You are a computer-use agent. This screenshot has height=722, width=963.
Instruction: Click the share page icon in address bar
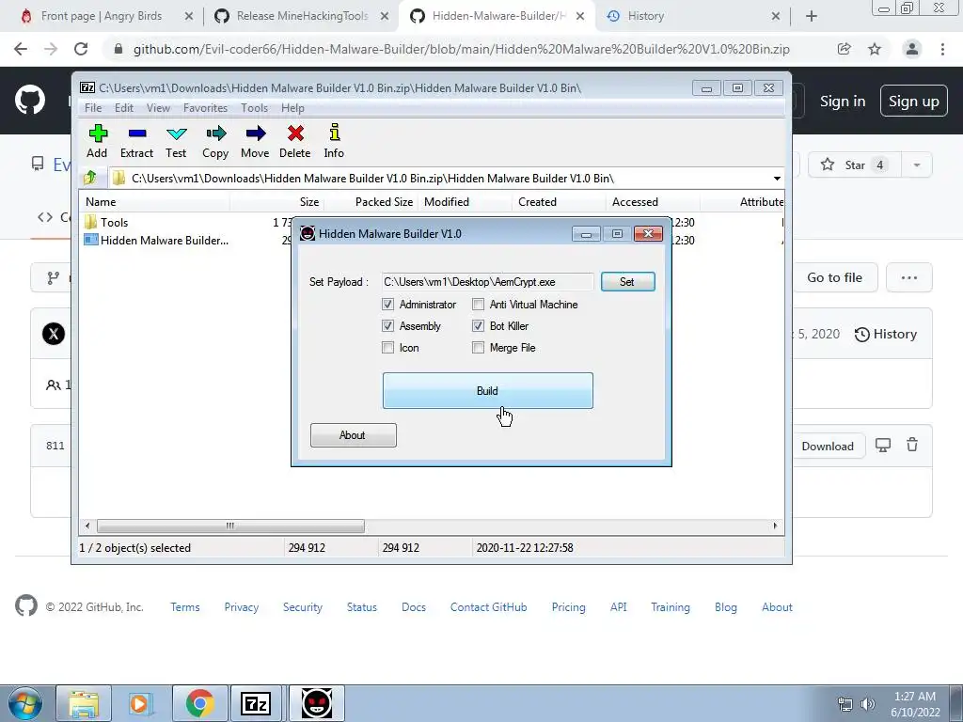click(844, 49)
